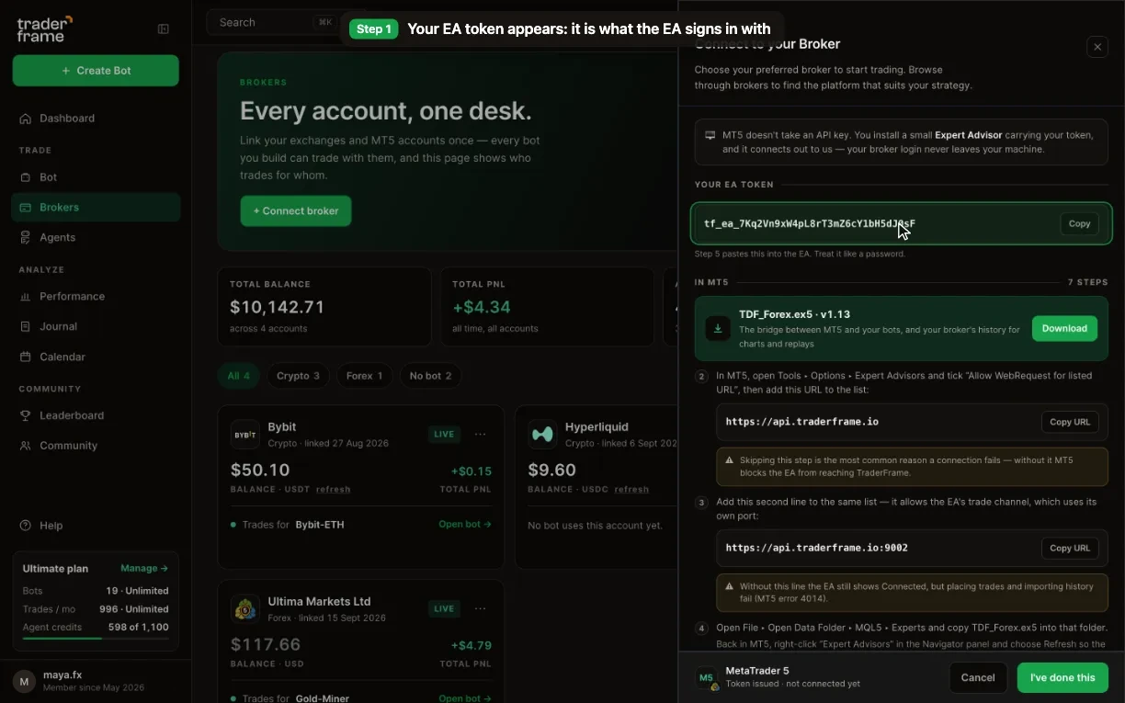This screenshot has width=1125, height=703.
Task: Click the Leaderboard trophy icon
Action: click(x=26, y=415)
